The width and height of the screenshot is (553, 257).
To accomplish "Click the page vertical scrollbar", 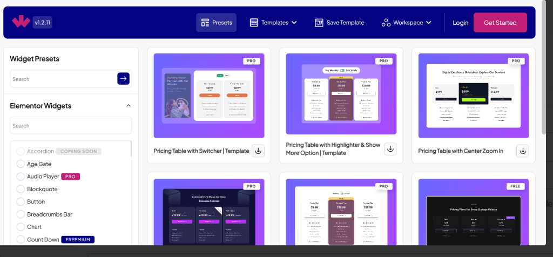I will coord(544,66).
